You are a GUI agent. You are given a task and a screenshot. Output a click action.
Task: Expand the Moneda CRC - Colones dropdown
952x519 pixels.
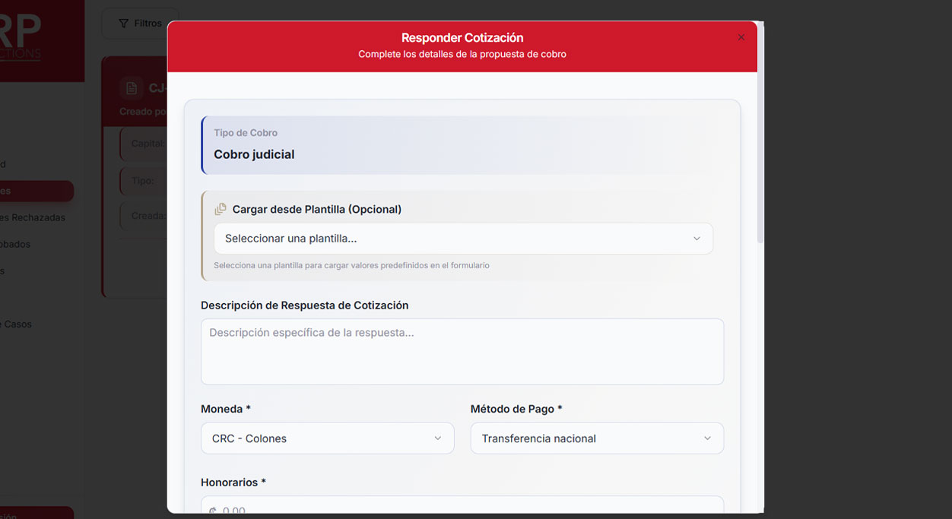[327, 438]
